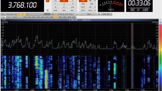Click the Center tuning button
162x91 pixels.
(88, 14)
